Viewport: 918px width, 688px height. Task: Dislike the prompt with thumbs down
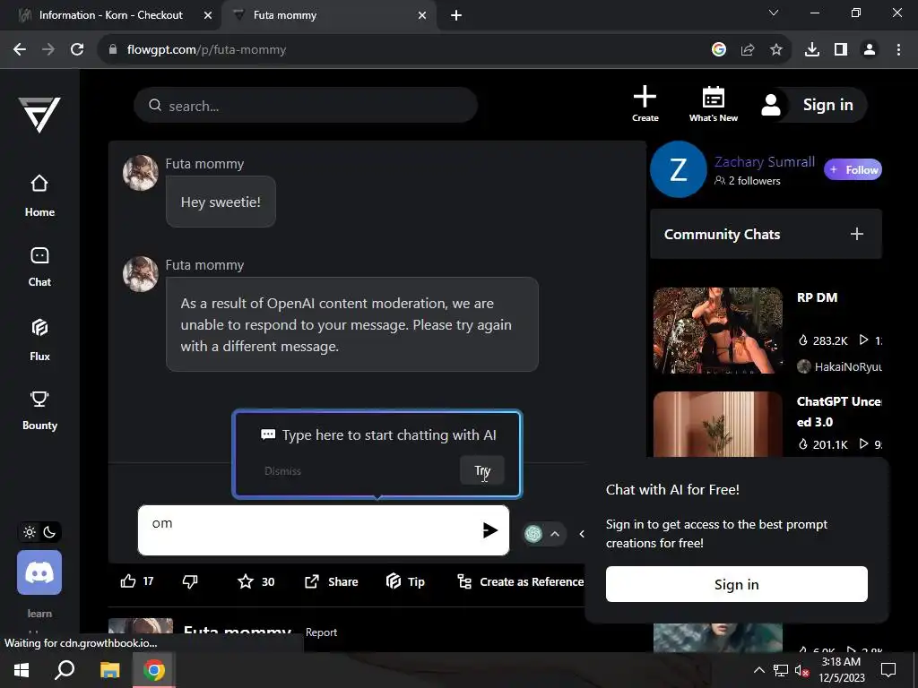190,580
